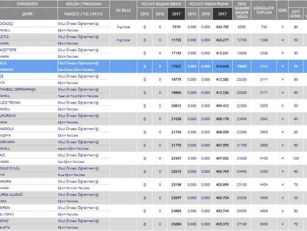Select 2016 tab under YGS-LYS Taban Puanı
Image resolution: width=307 pixels, height=231 pixels.
click(206, 14)
